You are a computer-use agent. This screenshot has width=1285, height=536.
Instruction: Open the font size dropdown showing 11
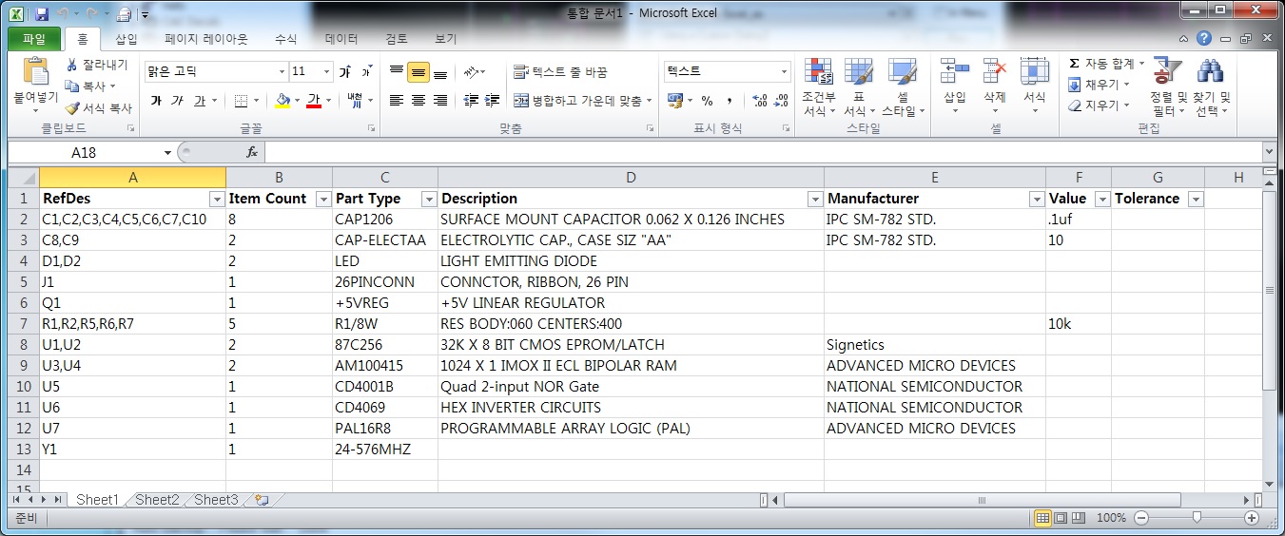pos(327,72)
